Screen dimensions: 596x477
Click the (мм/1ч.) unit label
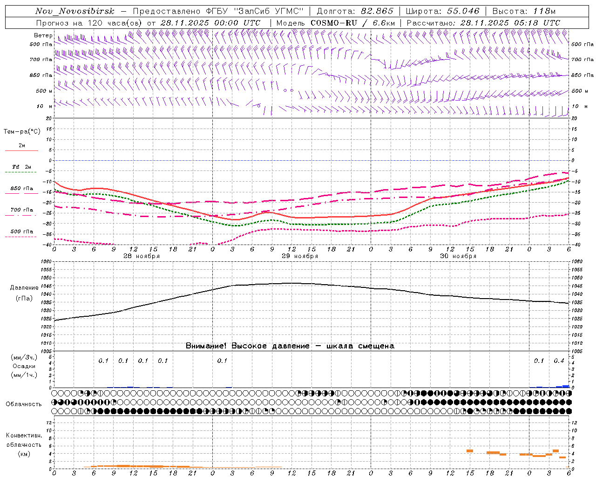click(24, 375)
